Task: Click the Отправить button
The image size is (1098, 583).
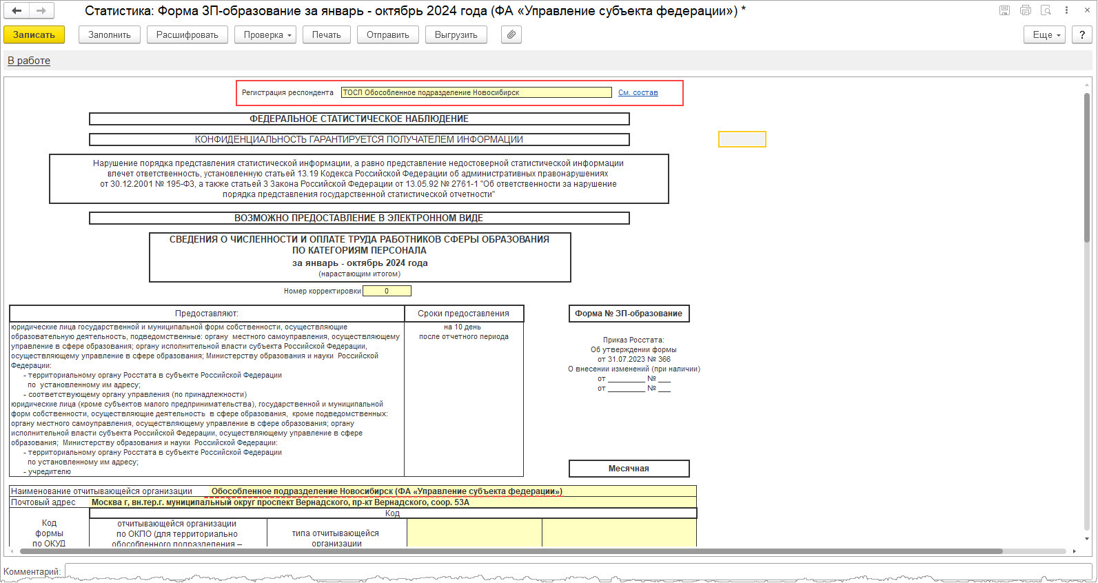Action: [388, 34]
